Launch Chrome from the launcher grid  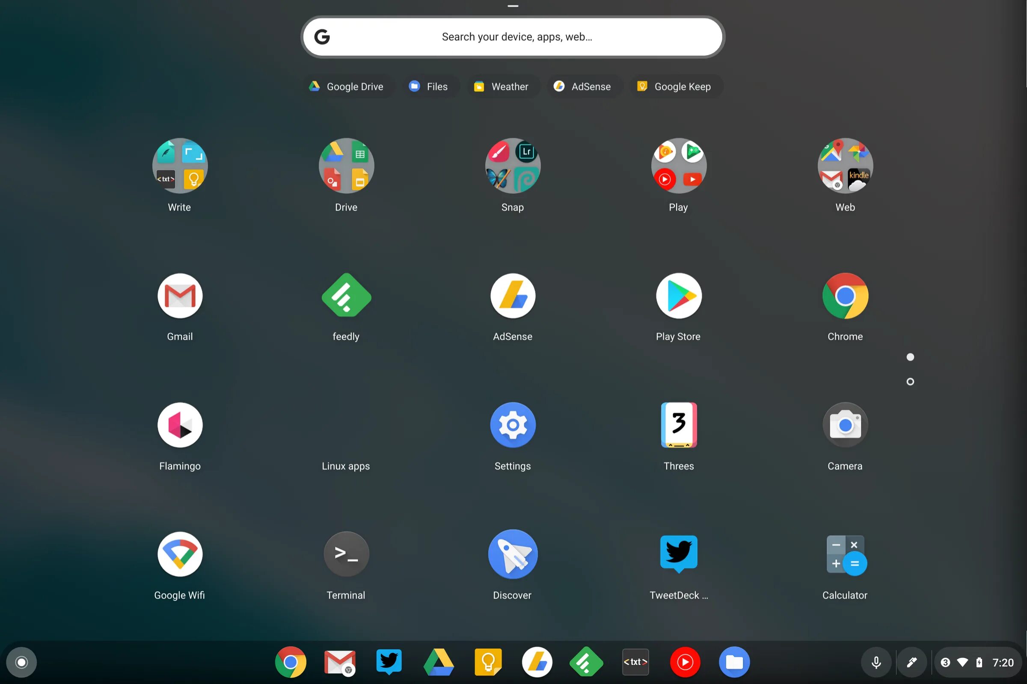[x=845, y=296]
